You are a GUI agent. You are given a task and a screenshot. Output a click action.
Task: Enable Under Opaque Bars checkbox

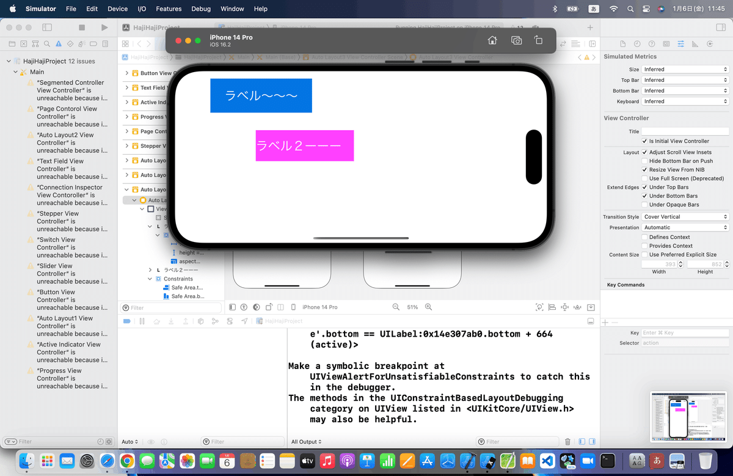[644, 205]
